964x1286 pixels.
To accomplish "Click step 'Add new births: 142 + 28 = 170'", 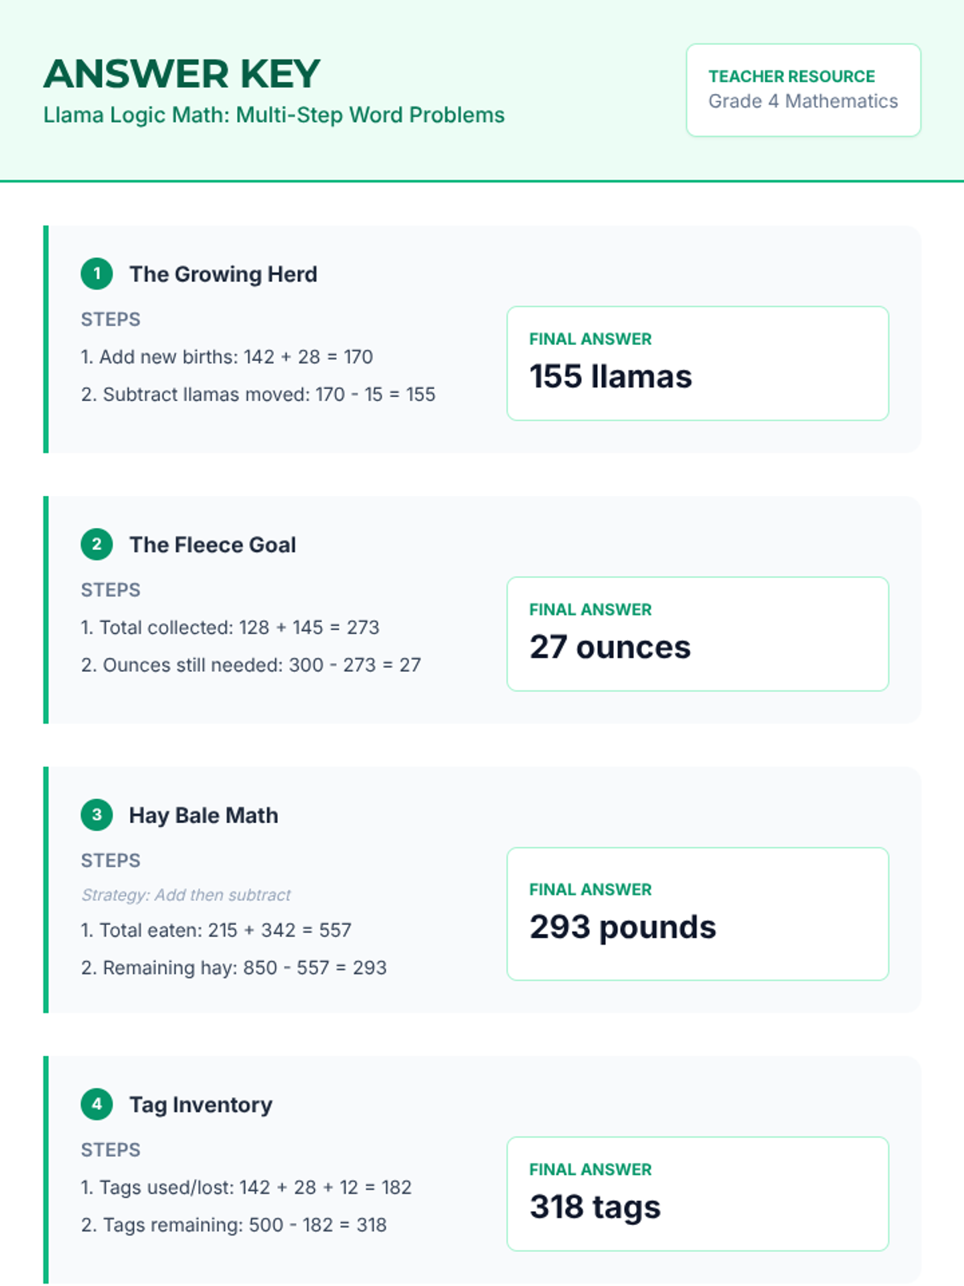I will pyautogui.click(x=227, y=357).
